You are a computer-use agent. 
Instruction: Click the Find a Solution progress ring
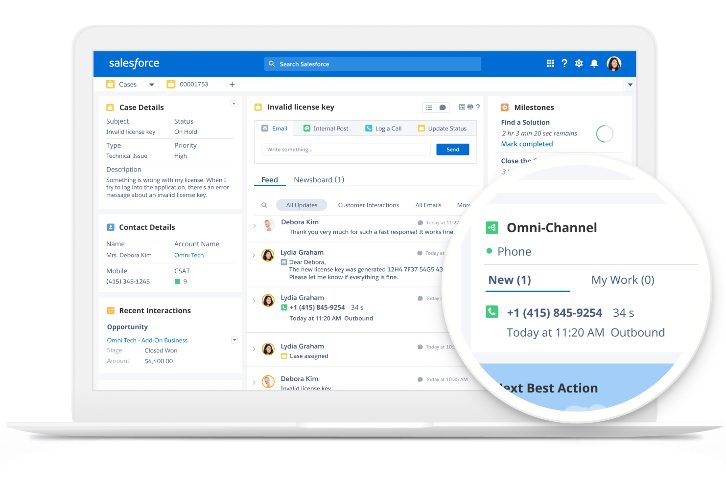click(605, 134)
